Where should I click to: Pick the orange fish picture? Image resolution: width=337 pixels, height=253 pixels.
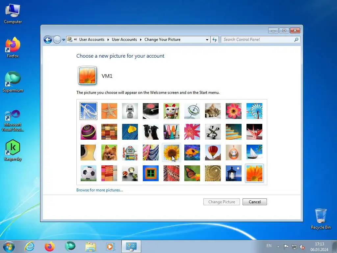pyautogui.click(x=192, y=153)
